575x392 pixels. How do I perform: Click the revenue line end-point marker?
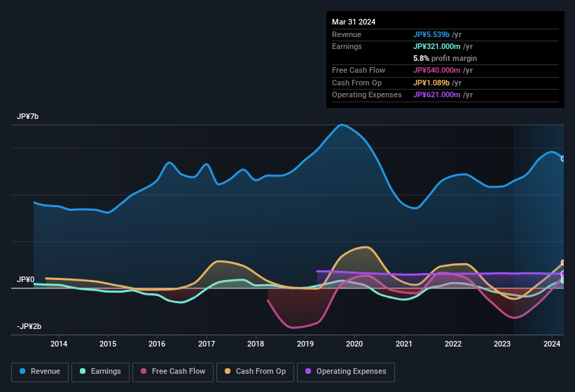coord(563,159)
